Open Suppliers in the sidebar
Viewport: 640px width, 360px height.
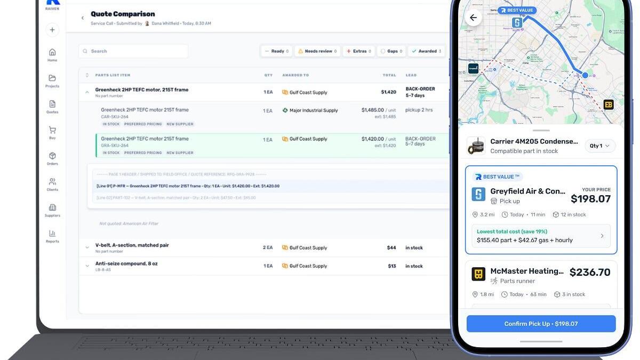52,210
